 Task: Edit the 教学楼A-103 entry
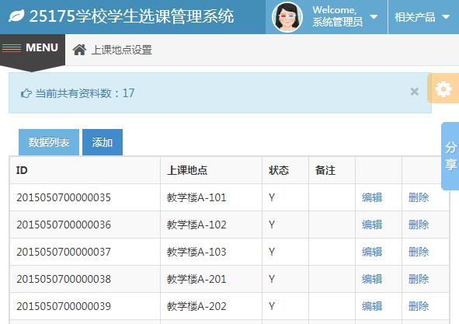coord(372,252)
